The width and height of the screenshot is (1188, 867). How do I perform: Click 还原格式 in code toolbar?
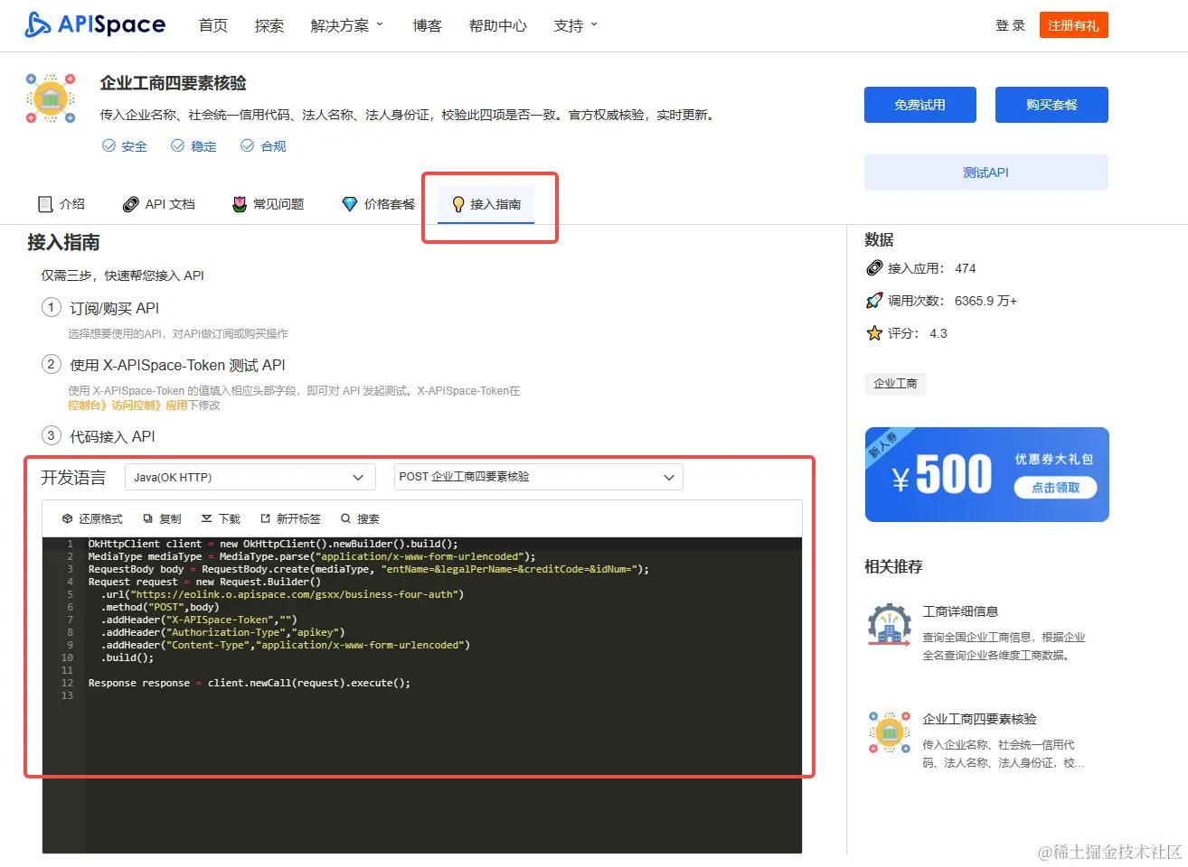click(x=92, y=518)
